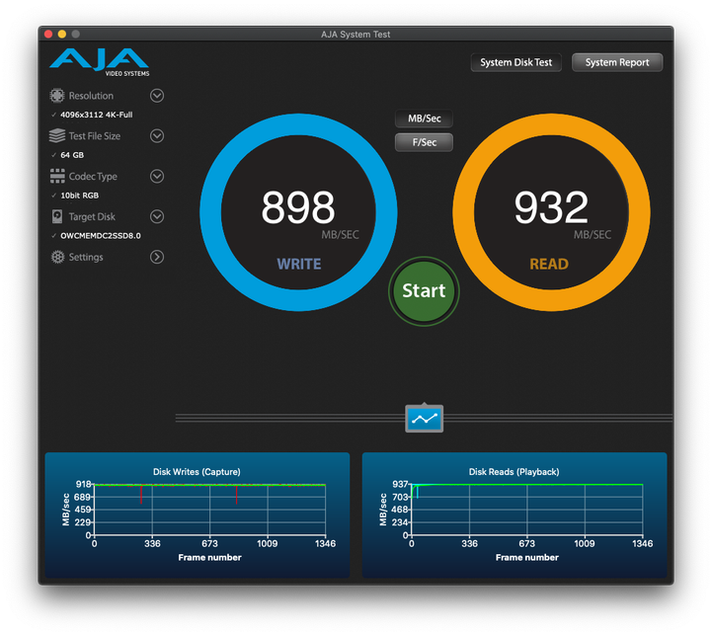Click the graph view toggle icon
The height and width of the screenshot is (634, 711).
pos(425,419)
